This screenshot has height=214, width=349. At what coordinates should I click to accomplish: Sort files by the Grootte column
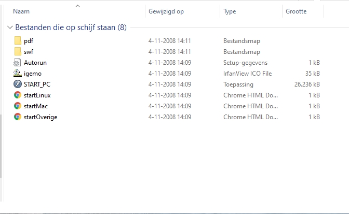click(x=296, y=11)
